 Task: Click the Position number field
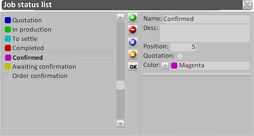(183, 47)
